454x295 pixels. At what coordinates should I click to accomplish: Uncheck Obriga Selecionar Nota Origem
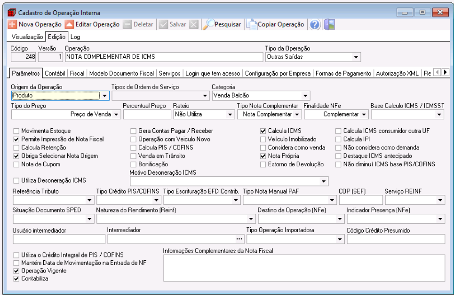pos(16,156)
